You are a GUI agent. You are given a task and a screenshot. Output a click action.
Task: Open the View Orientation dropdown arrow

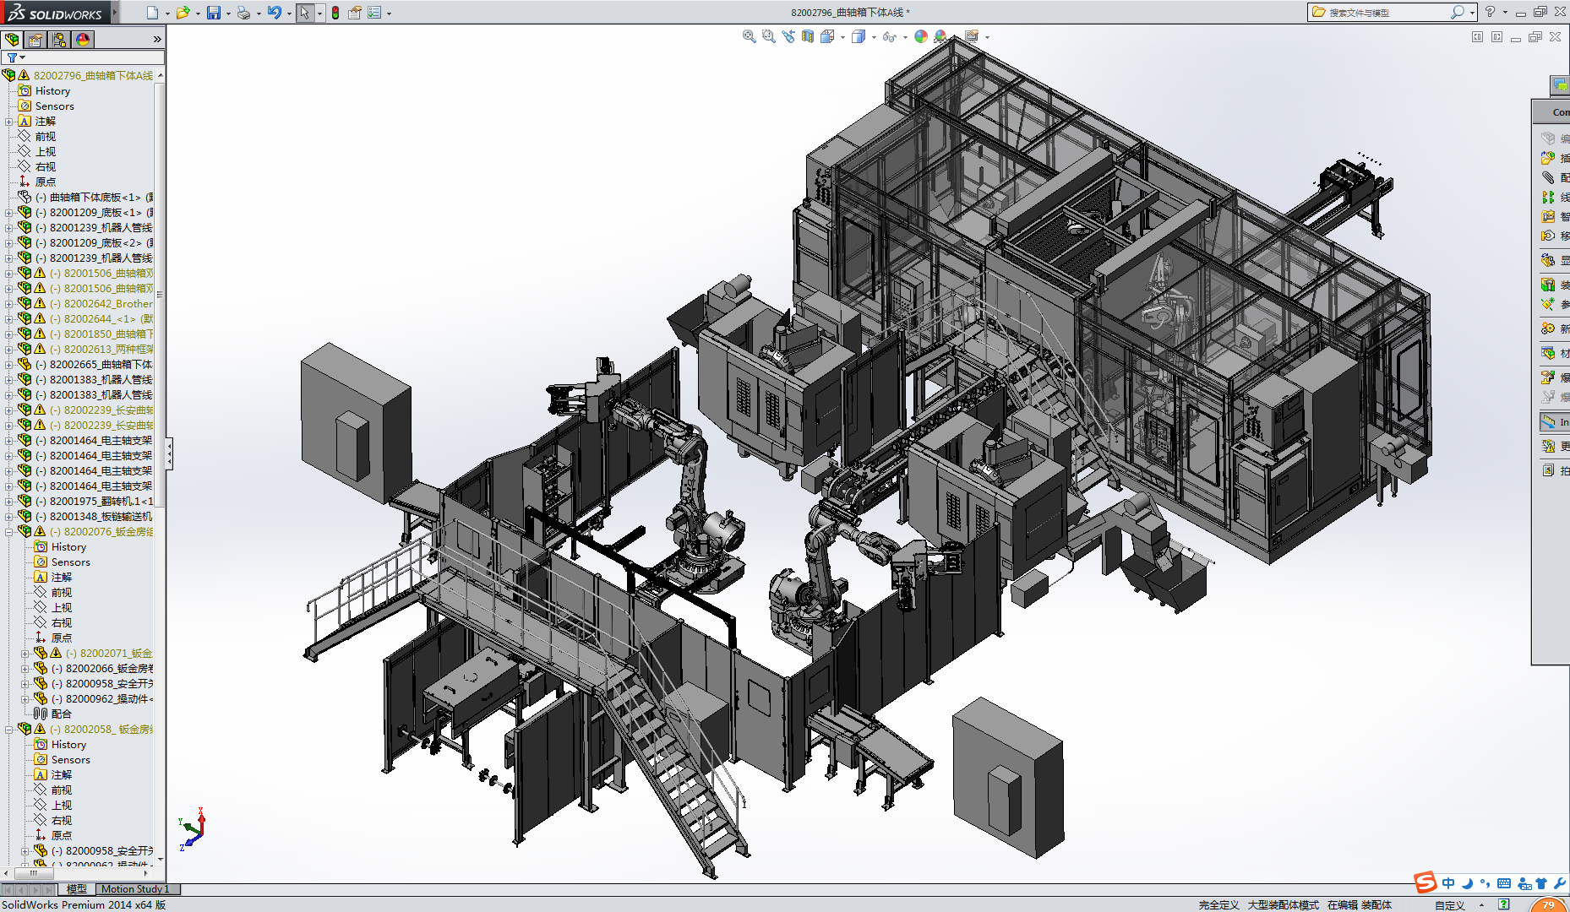click(x=842, y=37)
